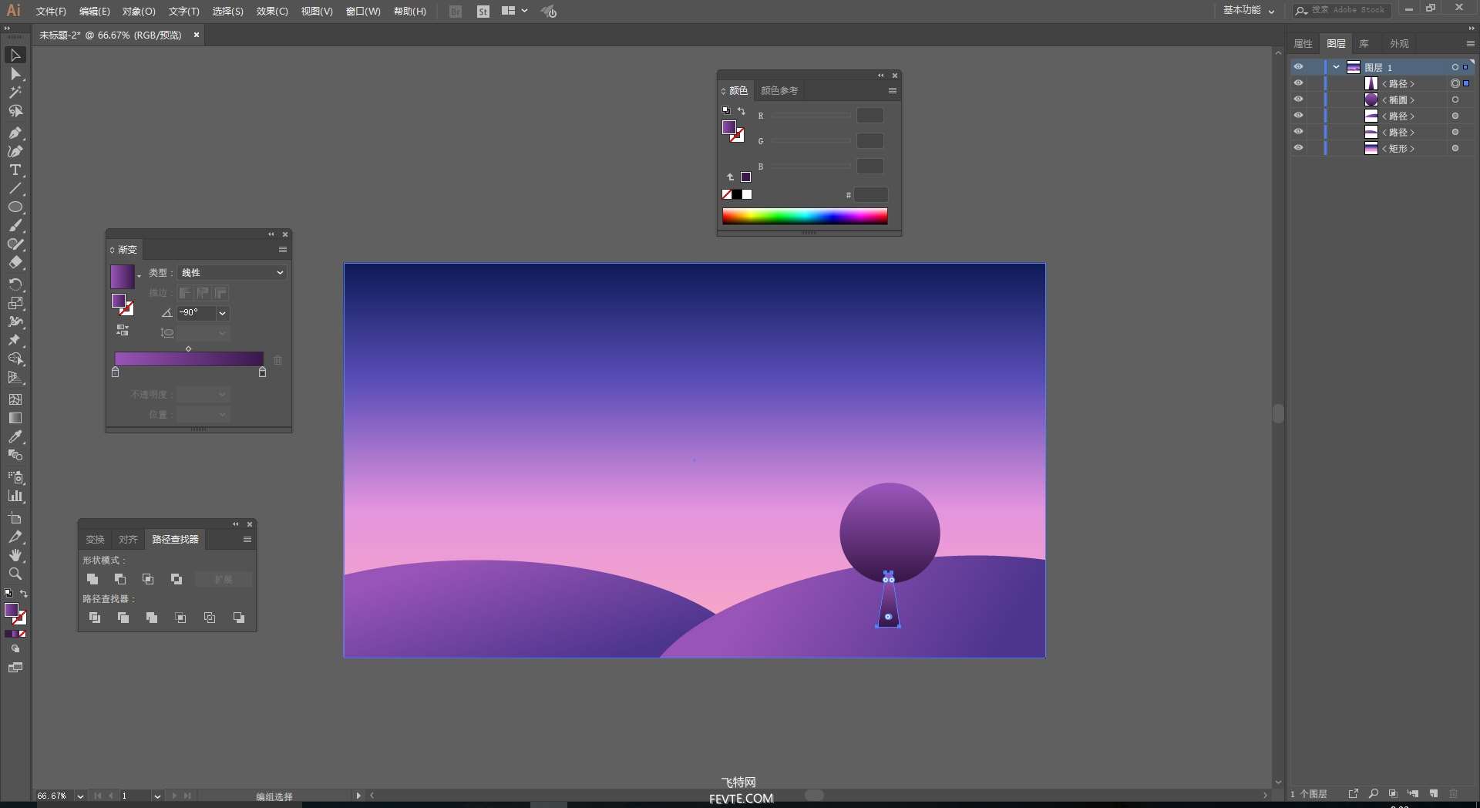Open the gradient angle dropdown arrow
1480x808 pixels.
222,313
